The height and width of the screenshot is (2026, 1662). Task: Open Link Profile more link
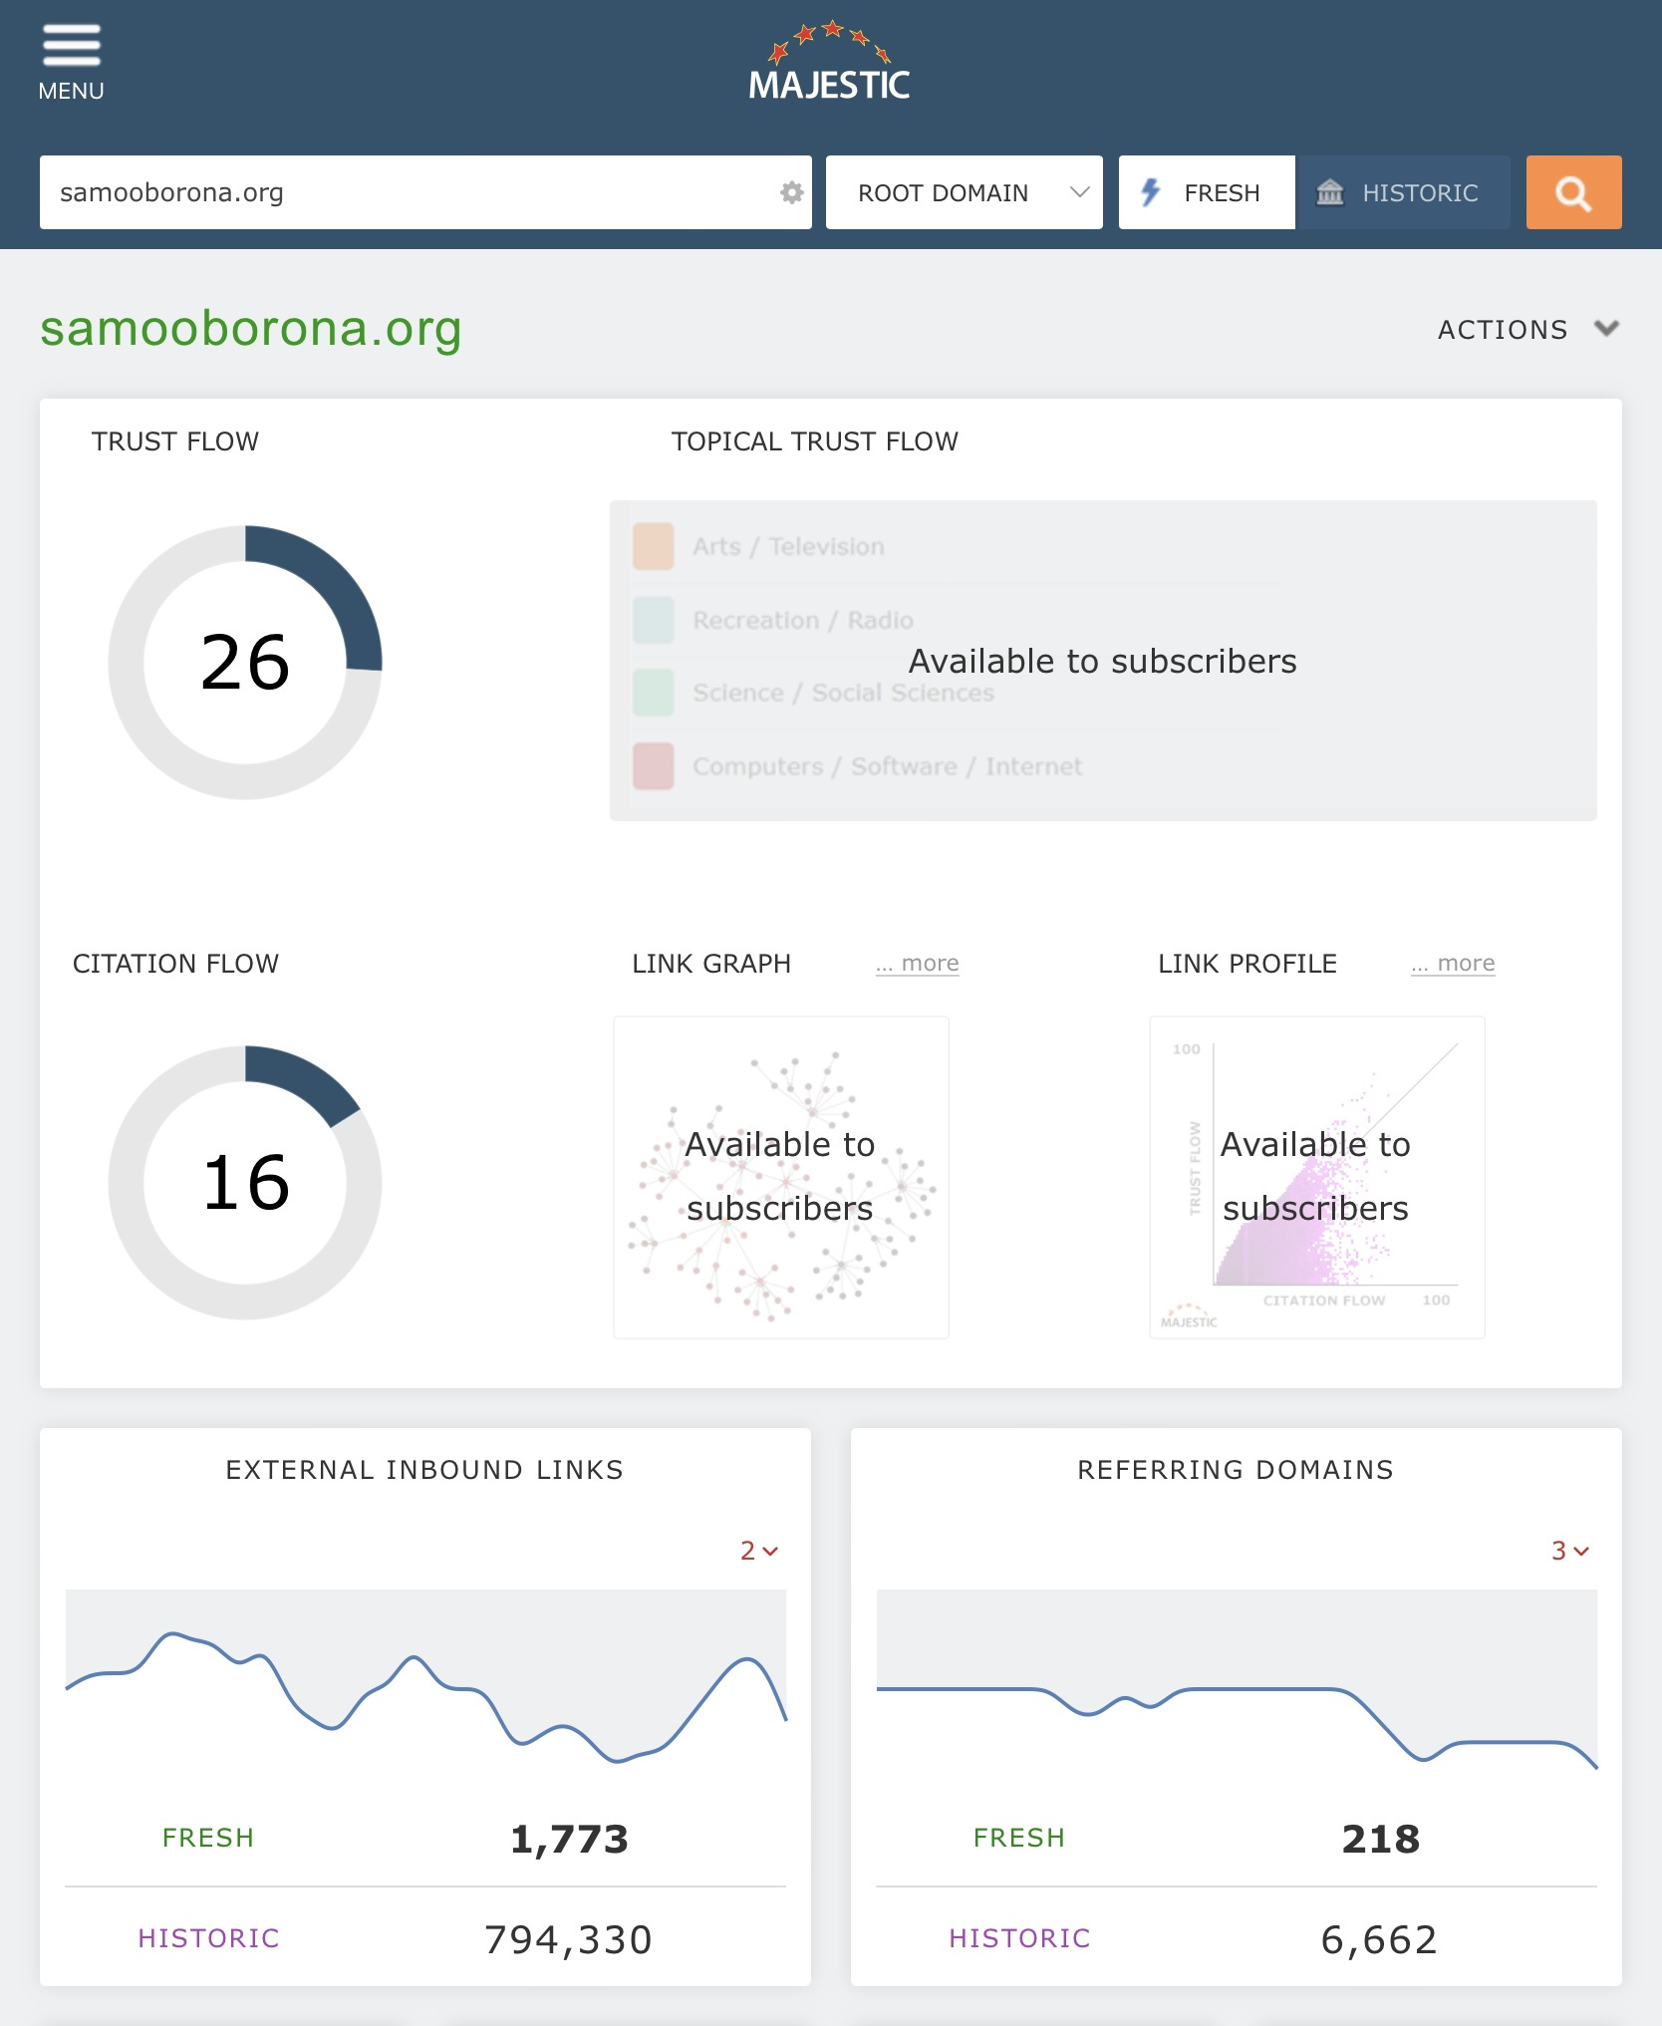click(1453, 963)
